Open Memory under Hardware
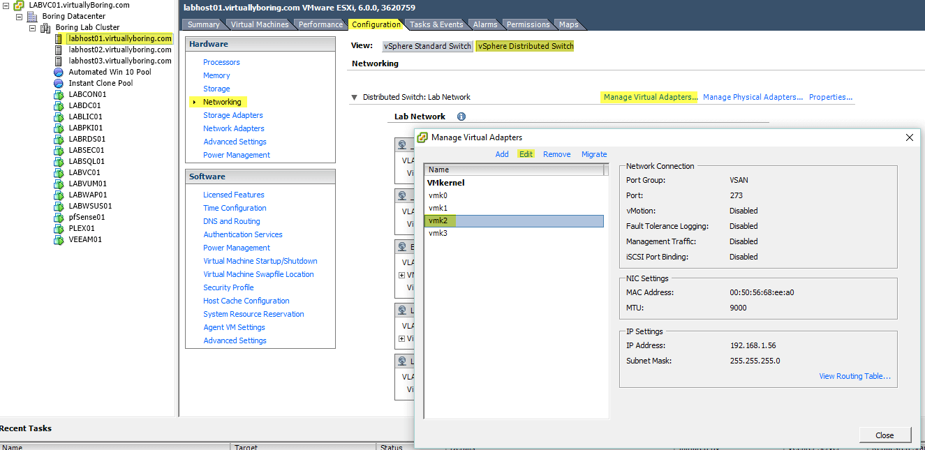 point(216,75)
